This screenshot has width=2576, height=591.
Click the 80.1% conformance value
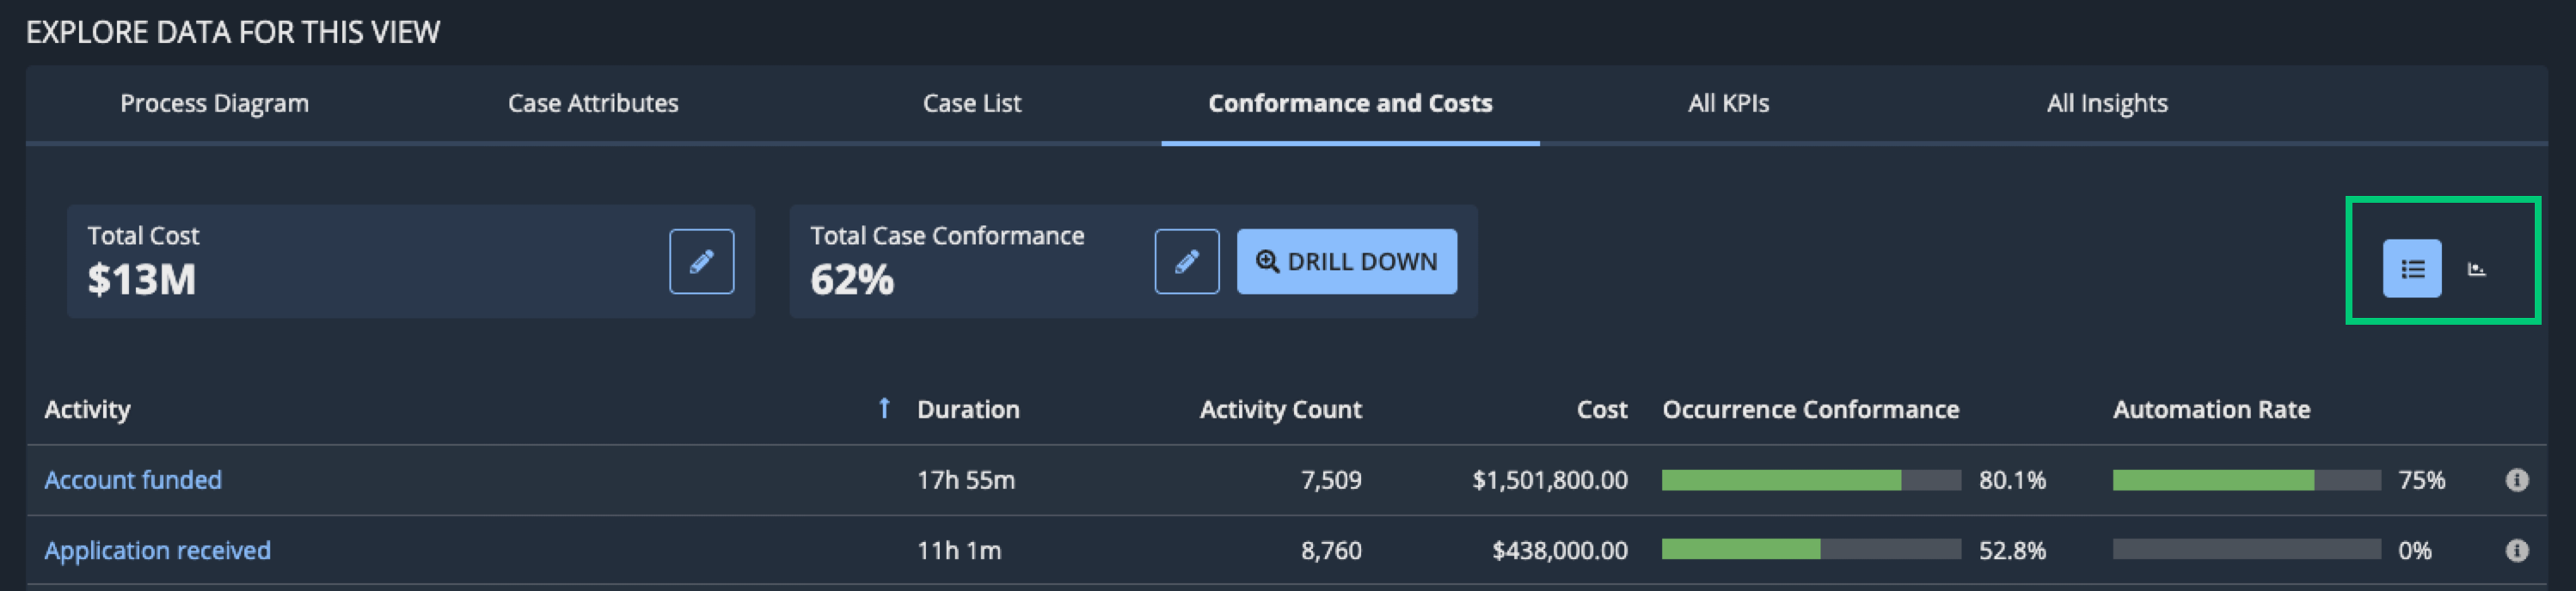[2012, 480]
